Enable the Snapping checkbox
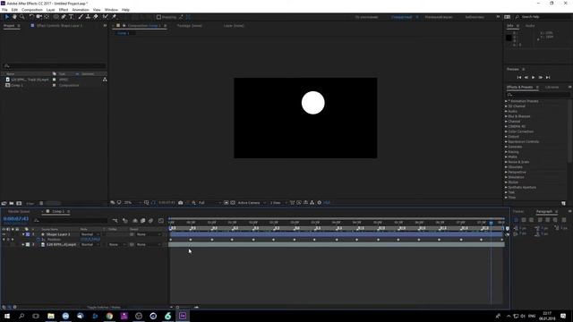 [158, 17]
